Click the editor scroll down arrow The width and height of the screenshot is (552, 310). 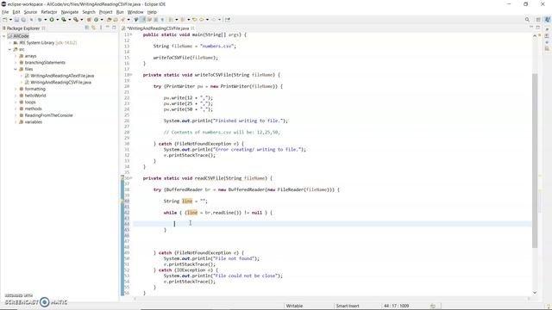click(535, 293)
